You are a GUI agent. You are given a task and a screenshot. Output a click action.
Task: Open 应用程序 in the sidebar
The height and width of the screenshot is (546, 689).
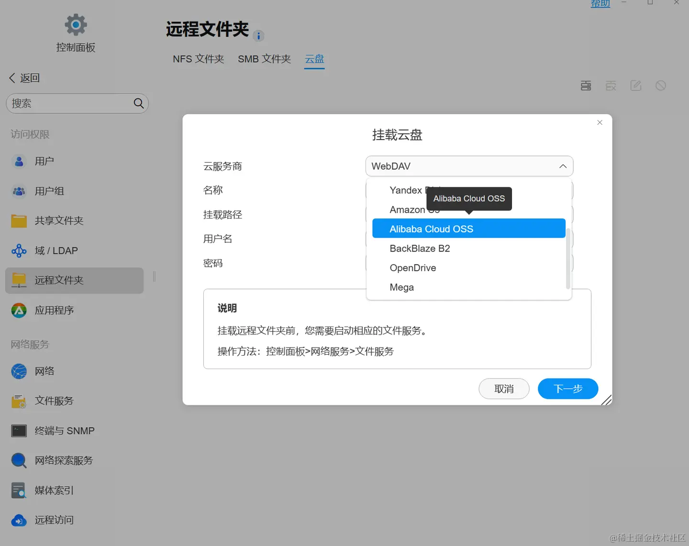(74, 310)
